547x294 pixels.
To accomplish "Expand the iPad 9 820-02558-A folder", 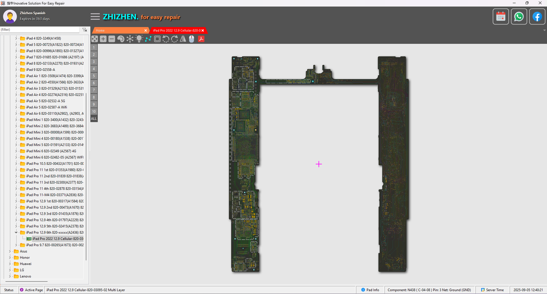I will point(16,70).
